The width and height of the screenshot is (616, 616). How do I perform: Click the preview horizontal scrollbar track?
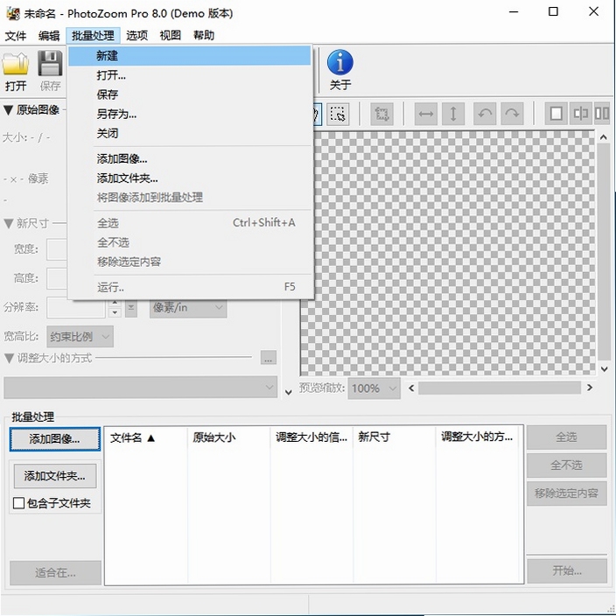tap(500, 388)
